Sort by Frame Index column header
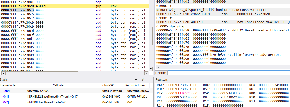Screen dimensions: 290x107 (8, 85)
